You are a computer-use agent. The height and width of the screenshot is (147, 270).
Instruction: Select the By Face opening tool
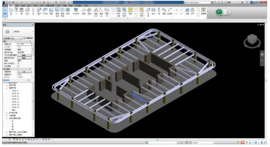click(x=148, y=12)
